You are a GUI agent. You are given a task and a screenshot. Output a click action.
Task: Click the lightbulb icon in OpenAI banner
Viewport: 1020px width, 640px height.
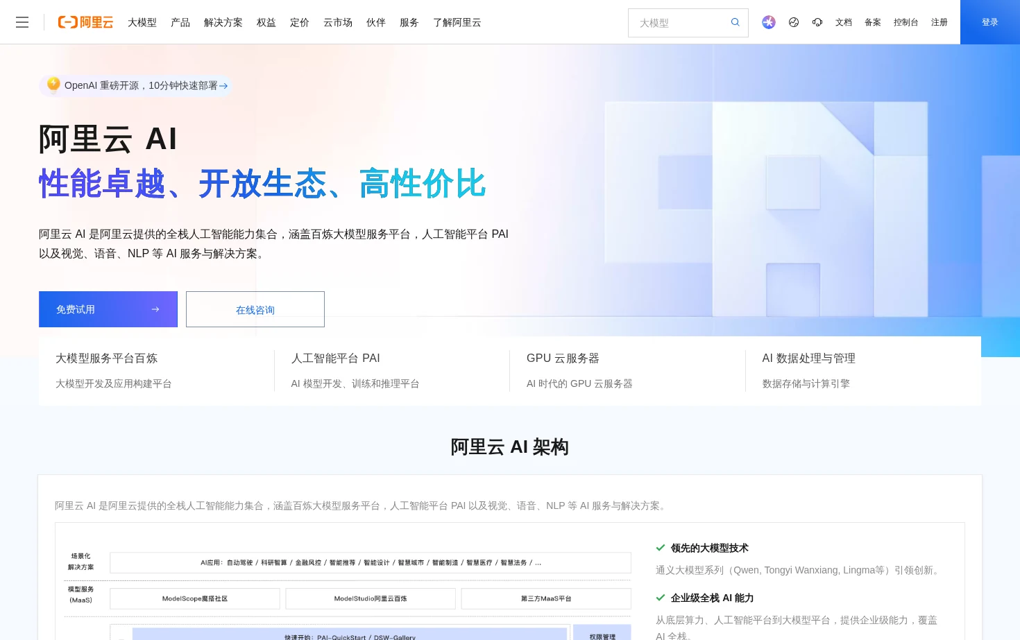pos(53,84)
